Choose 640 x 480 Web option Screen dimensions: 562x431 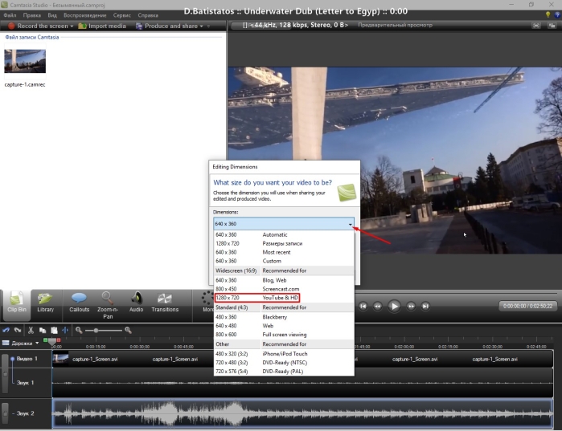coord(284,326)
